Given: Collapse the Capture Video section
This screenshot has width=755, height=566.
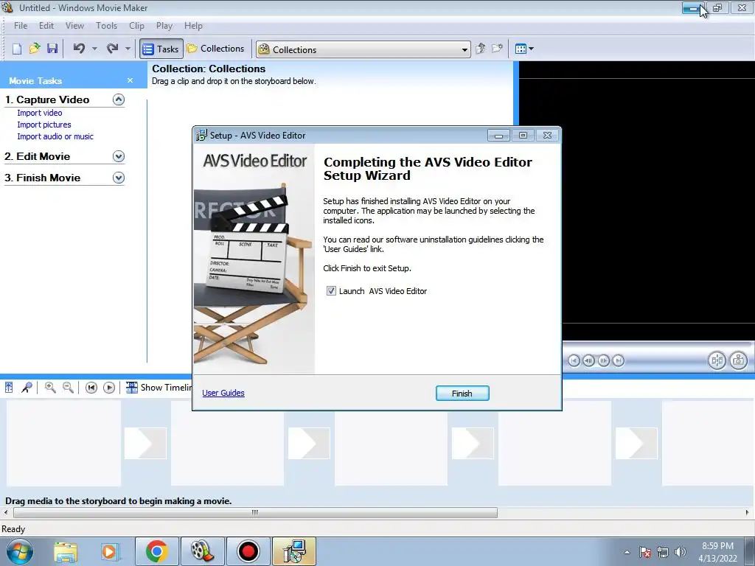Looking at the screenshot, I should click(x=119, y=99).
